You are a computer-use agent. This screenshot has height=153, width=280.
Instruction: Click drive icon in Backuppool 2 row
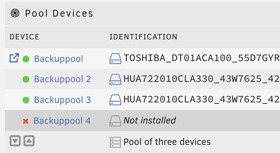[115, 79]
